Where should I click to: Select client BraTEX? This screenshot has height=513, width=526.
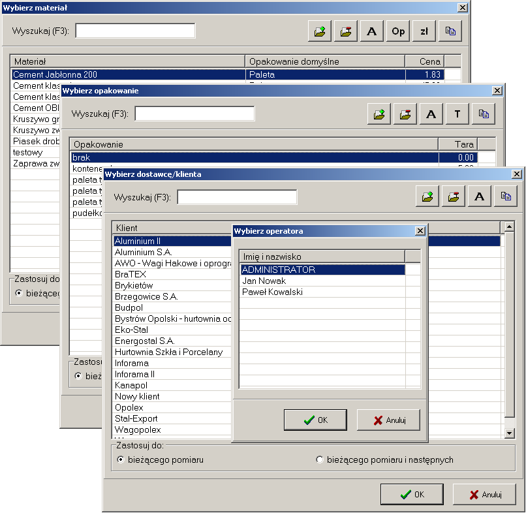pos(172,274)
